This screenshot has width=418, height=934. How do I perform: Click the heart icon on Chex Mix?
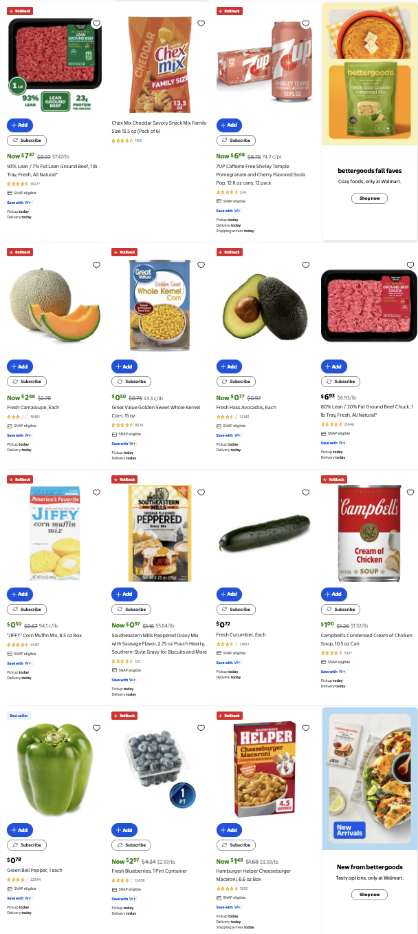tap(201, 23)
